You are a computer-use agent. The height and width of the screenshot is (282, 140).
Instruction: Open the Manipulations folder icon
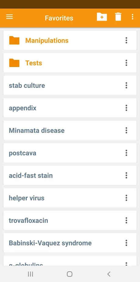14,40
